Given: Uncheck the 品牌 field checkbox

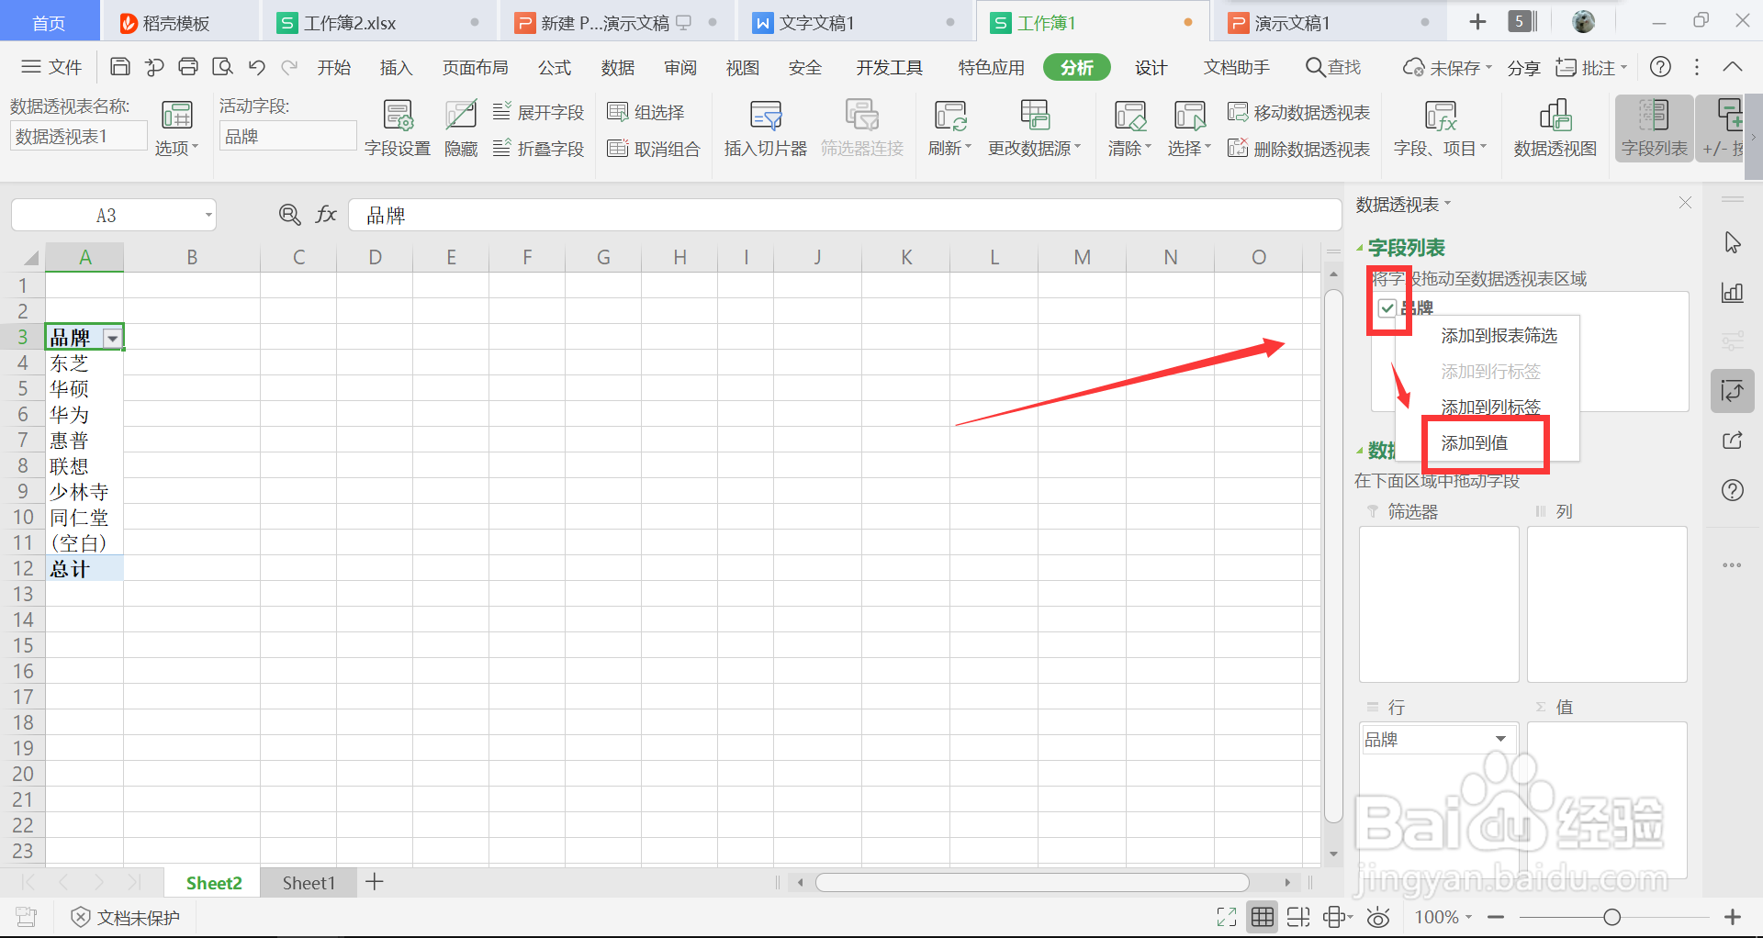Looking at the screenshot, I should (1387, 308).
